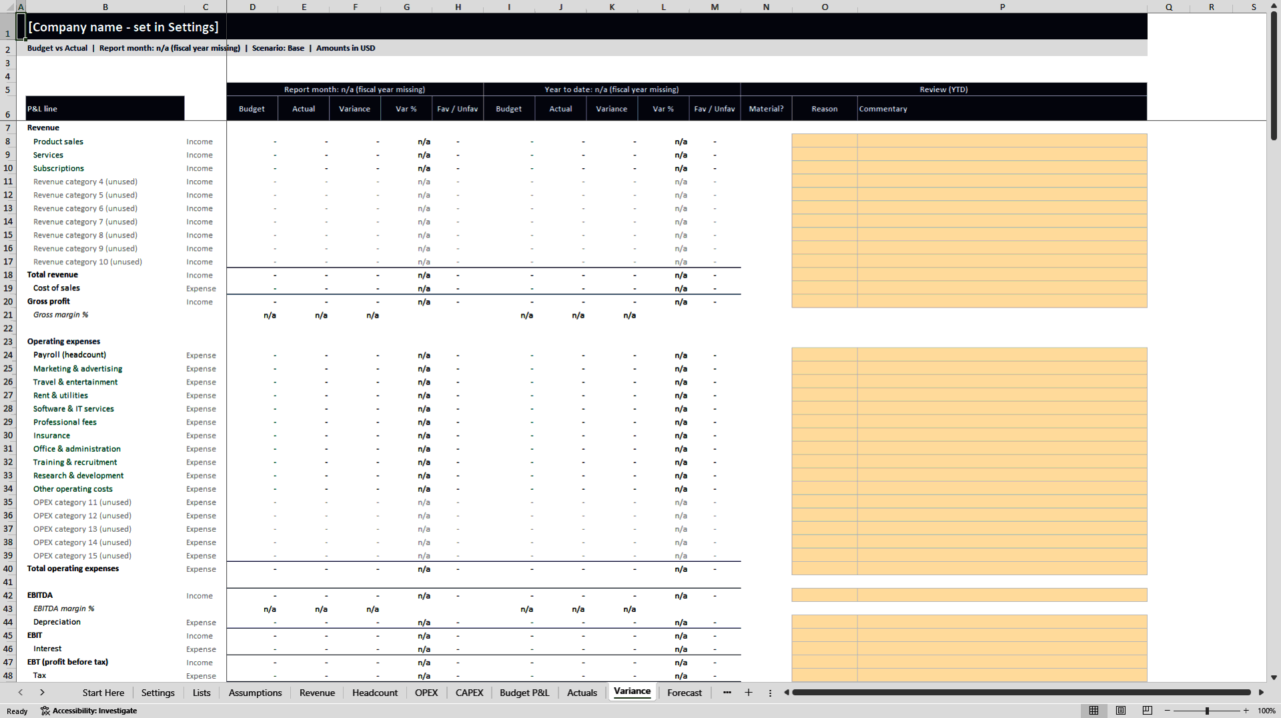Click the Commentary cell for EBITDA row
Viewport: 1281px width, 718px height.
point(1002,595)
